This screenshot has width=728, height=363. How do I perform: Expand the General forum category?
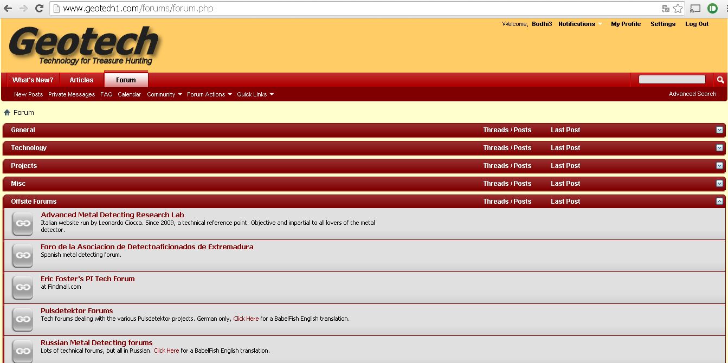click(719, 130)
